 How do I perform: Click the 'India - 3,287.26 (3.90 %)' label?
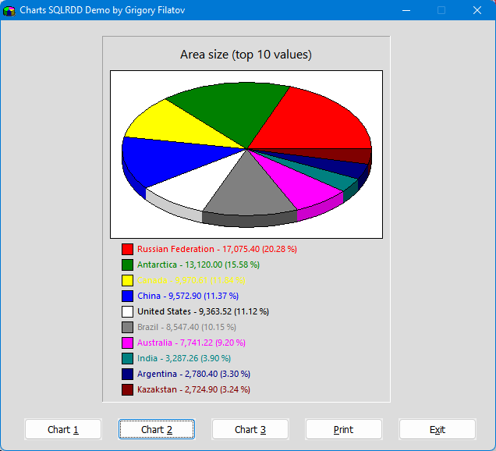[x=184, y=358]
